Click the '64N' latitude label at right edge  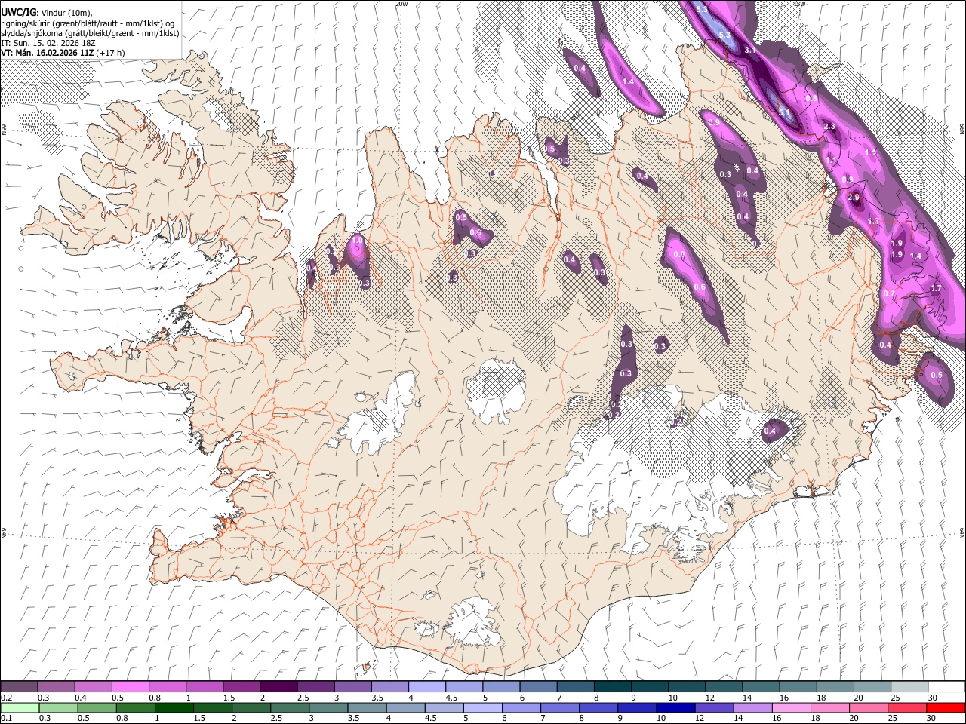[x=962, y=533]
